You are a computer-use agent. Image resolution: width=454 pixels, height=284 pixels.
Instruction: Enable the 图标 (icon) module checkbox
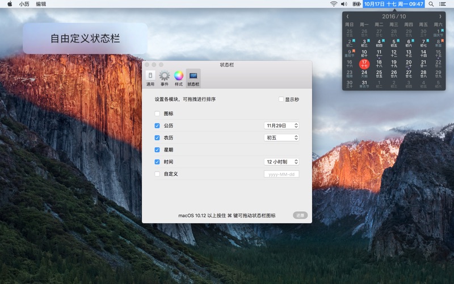tap(157, 114)
